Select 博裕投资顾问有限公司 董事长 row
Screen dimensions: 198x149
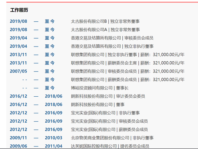coord(100,88)
